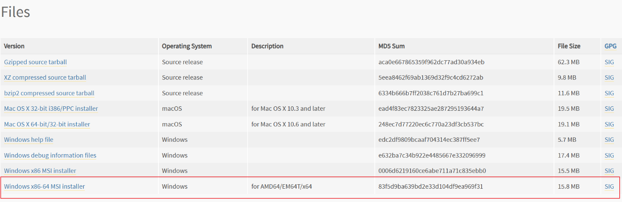
Task: Click the Operating System column header
Action: (x=187, y=46)
